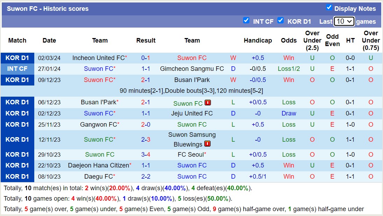Image resolution: width=383 pixels, height=216 pixels.
Task: Select the Busan I'Park team link
Action: point(192,80)
